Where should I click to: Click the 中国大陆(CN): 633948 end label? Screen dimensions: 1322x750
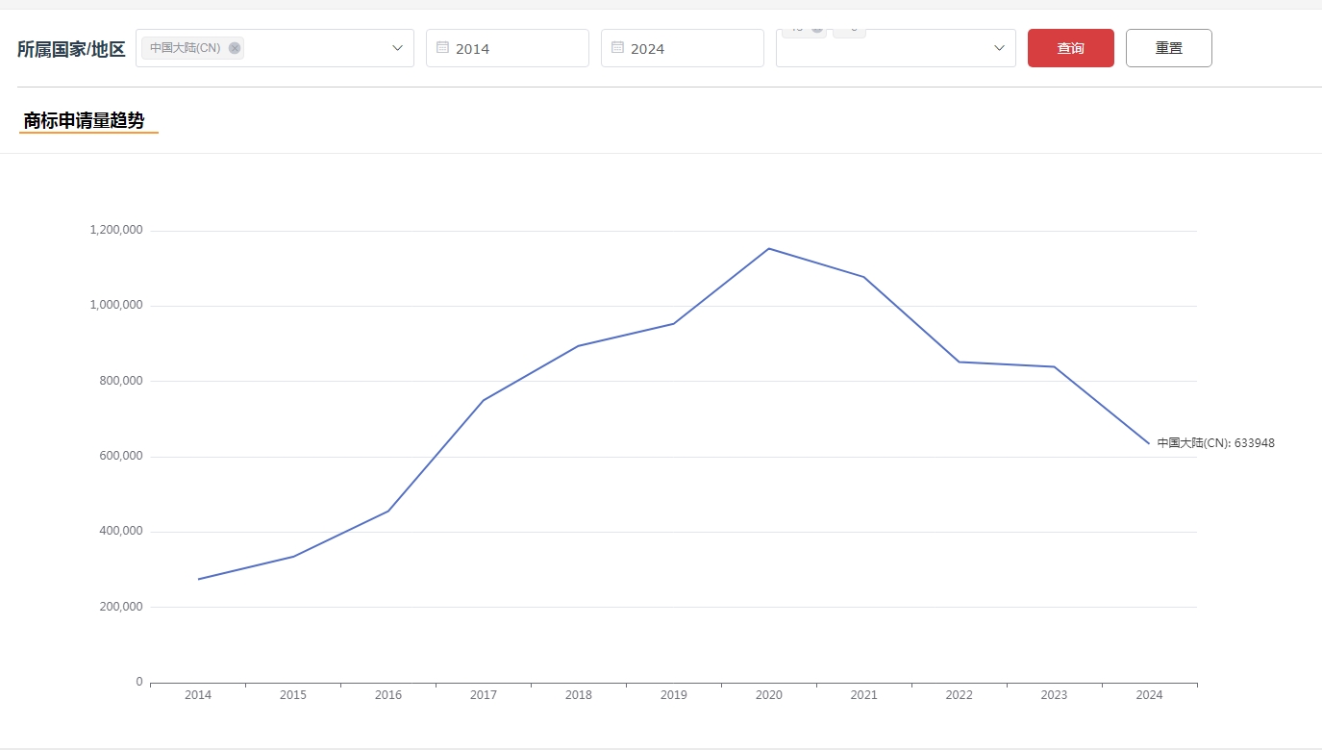coord(1215,443)
